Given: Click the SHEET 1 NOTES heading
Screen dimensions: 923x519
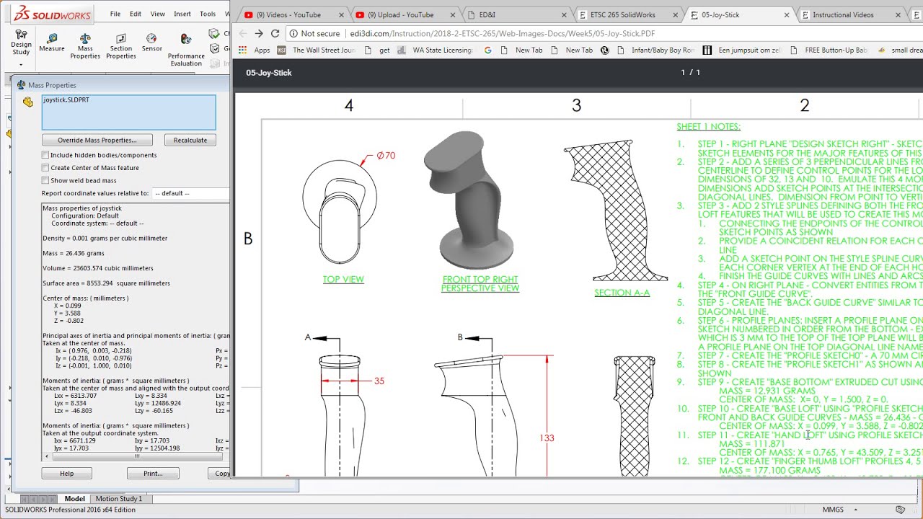Looking at the screenshot, I should (x=708, y=127).
